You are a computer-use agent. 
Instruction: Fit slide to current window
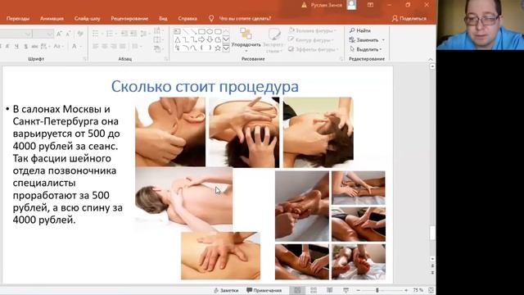[x=431, y=290]
